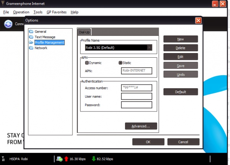Screen dimensions: 230x165
Task: Click the connection status computer icon
Action: click(59, 159)
